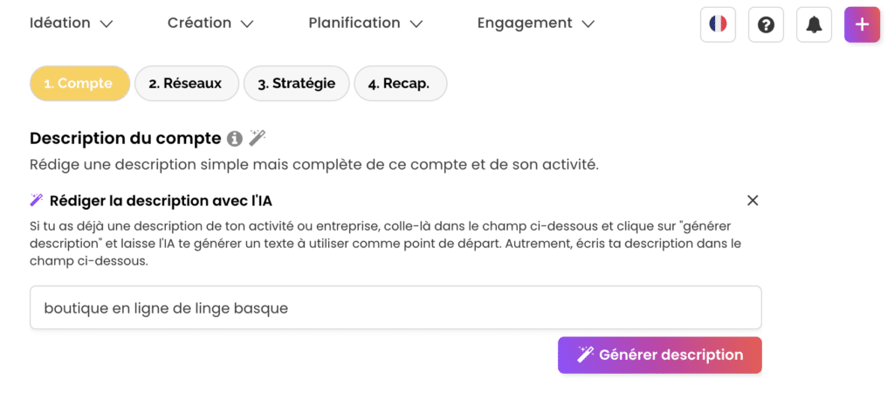Image resolution: width=894 pixels, height=393 pixels.
Task: Open the 4. Recap. step tab
Action: tap(399, 84)
